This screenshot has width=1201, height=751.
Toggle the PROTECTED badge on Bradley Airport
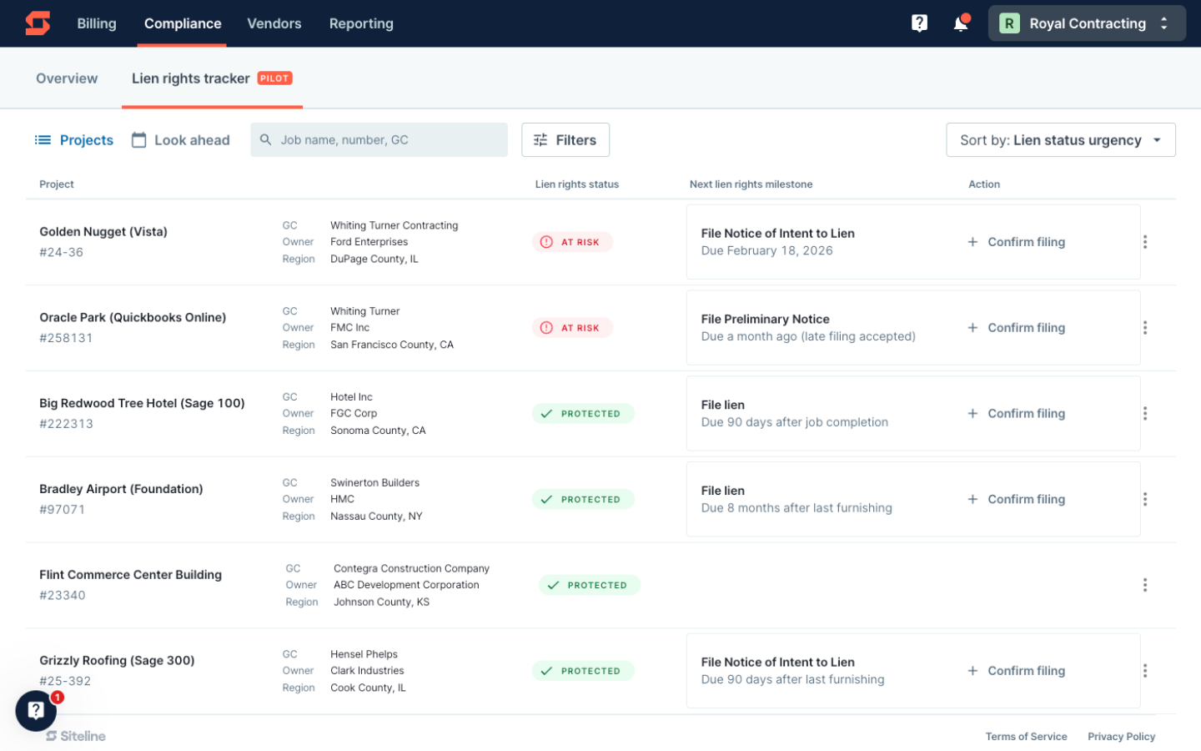tap(583, 499)
